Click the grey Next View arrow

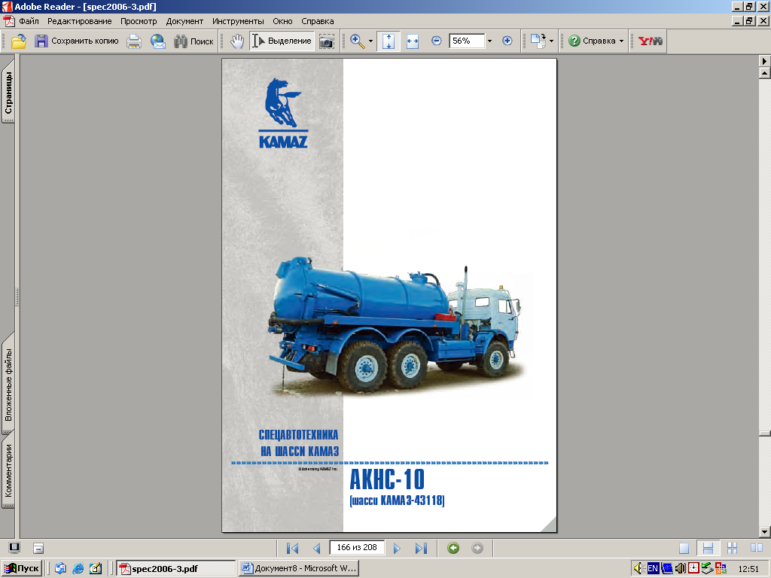pyautogui.click(x=477, y=548)
